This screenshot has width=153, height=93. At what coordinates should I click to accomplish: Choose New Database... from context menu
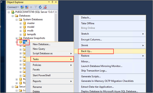pyautogui.click(x=50, y=44)
